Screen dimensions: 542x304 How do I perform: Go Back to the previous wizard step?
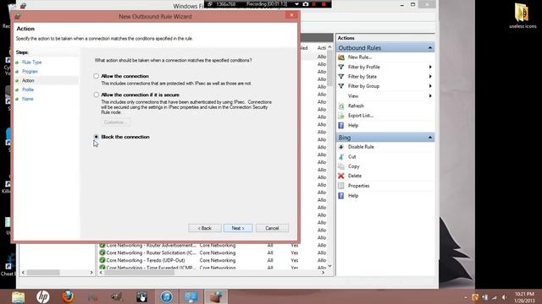(x=205, y=228)
